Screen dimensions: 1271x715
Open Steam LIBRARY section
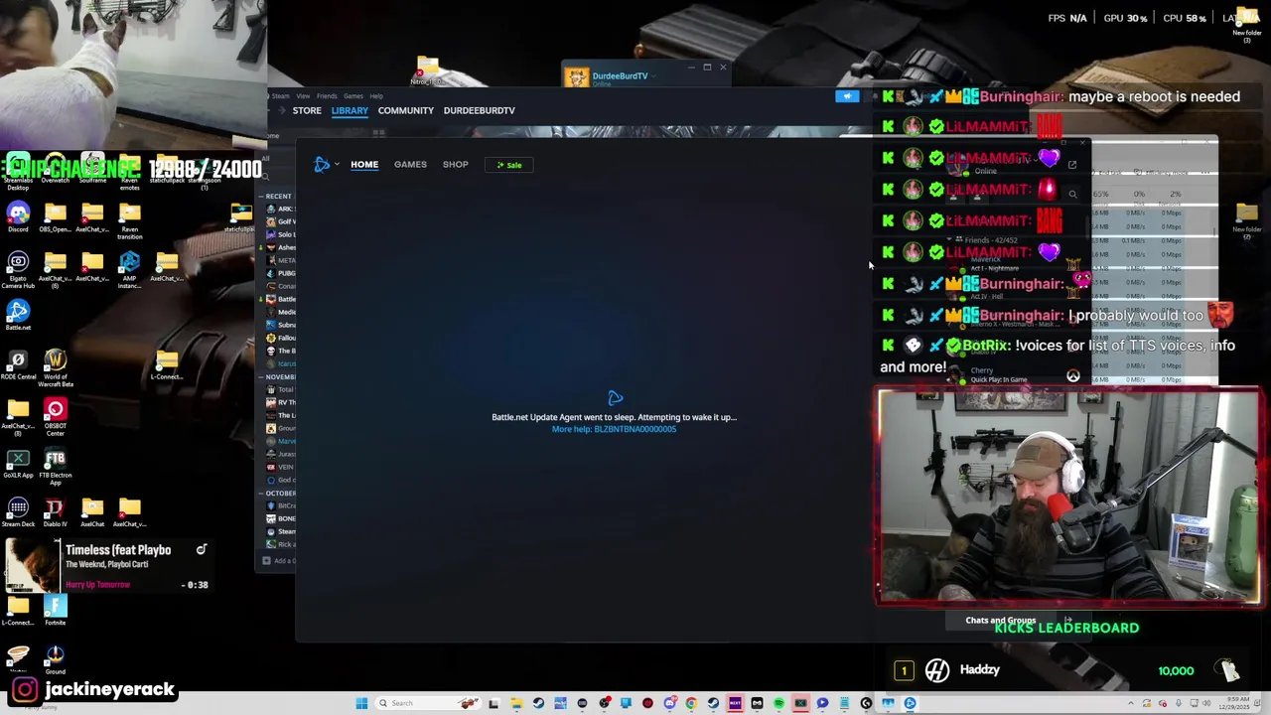coord(350,110)
